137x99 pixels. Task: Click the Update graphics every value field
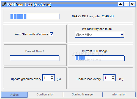46,78
